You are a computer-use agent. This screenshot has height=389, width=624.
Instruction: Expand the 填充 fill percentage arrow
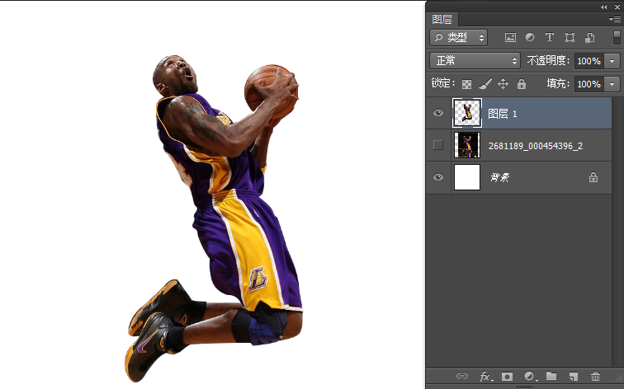(612, 84)
